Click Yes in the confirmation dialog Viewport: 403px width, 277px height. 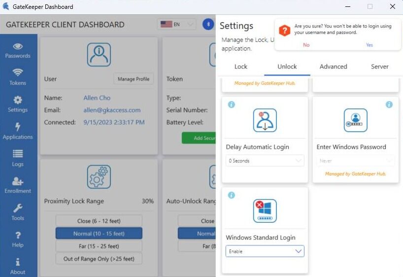[369, 45]
